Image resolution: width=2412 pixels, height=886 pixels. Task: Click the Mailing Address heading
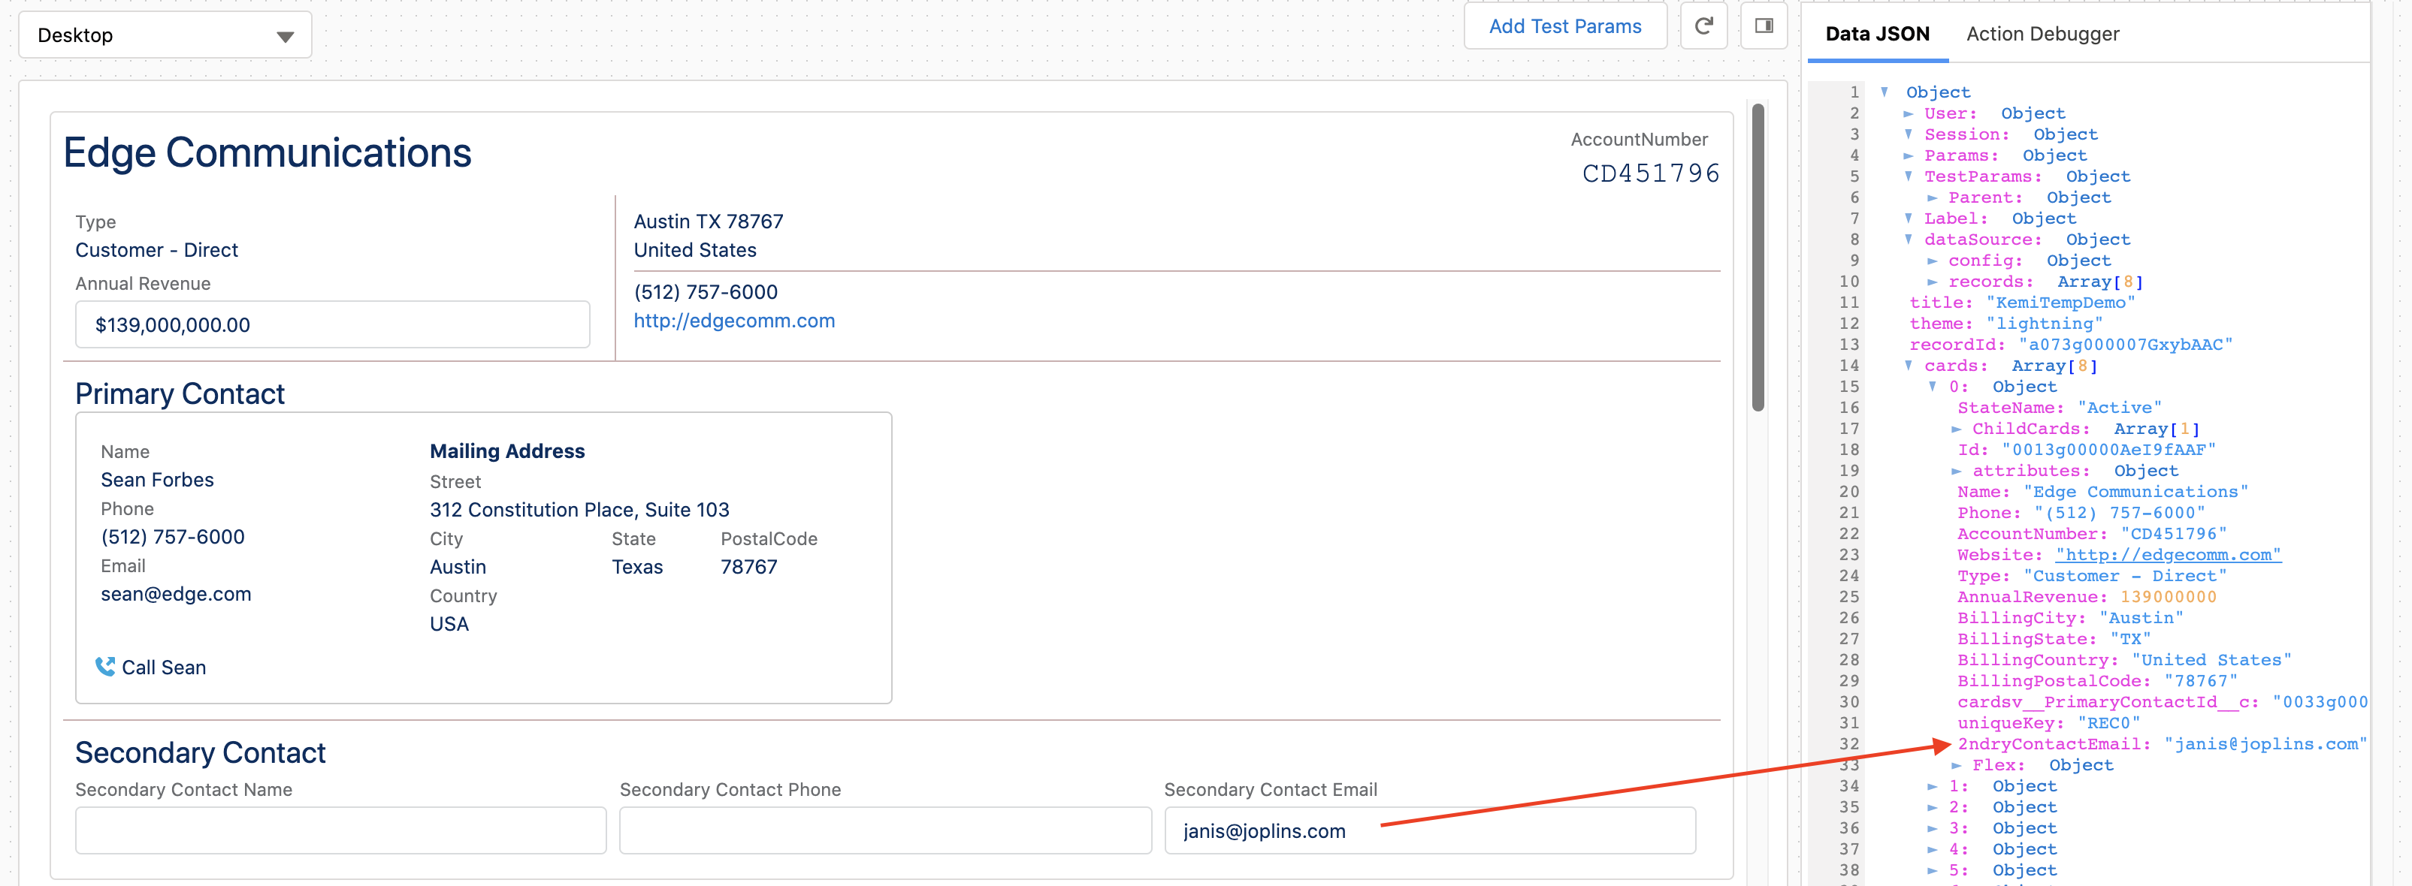click(507, 451)
